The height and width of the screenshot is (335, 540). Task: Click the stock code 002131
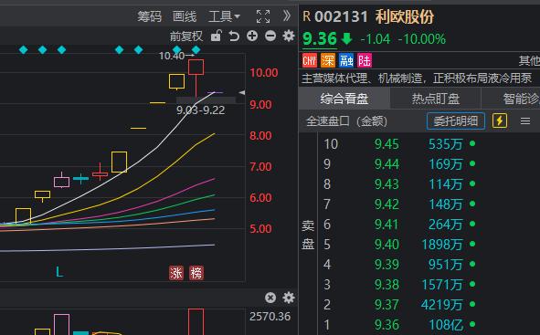click(x=342, y=16)
